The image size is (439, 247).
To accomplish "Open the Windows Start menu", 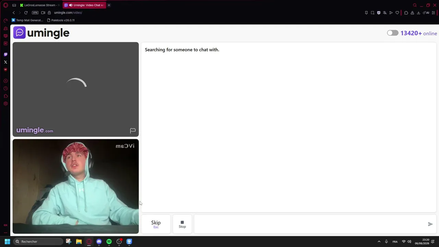I will [7, 242].
